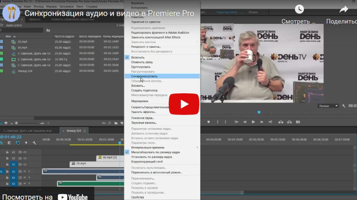Screen dimensions: 357x200
Task: Step forward one frame in Program monitor
Action: click(262, 122)
